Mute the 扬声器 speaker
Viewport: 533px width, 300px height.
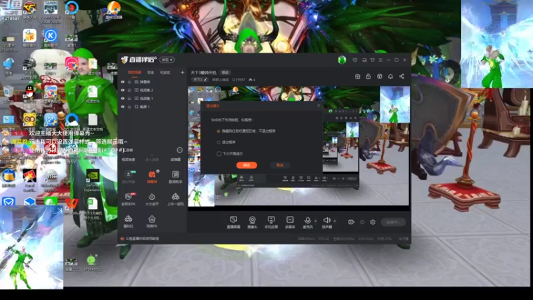326,222
